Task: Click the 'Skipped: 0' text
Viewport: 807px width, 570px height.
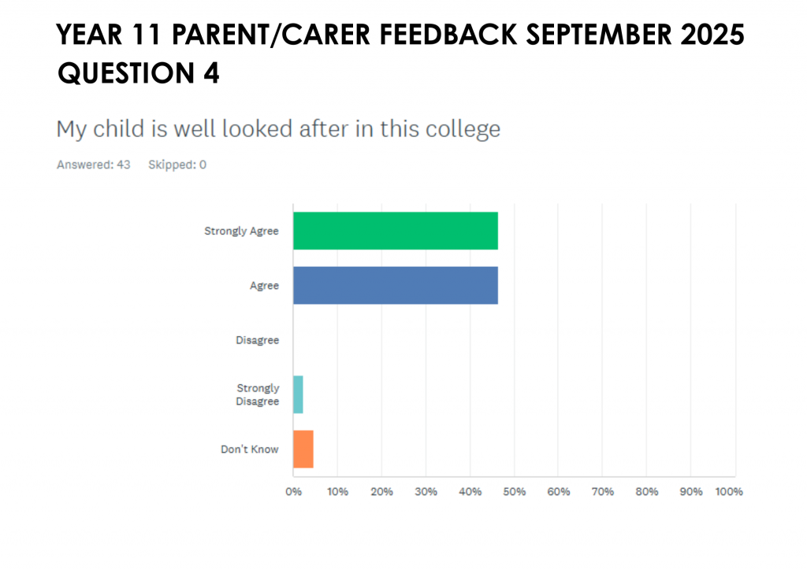Action: coord(177,165)
